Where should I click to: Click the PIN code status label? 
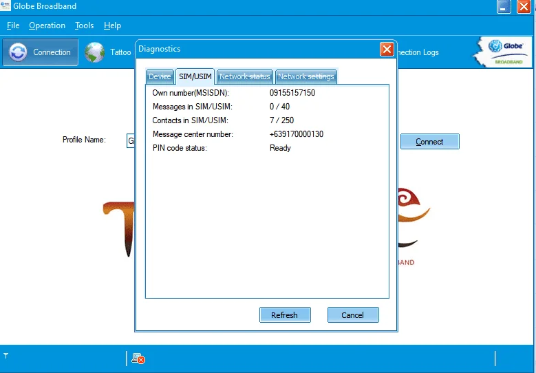tap(180, 148)
